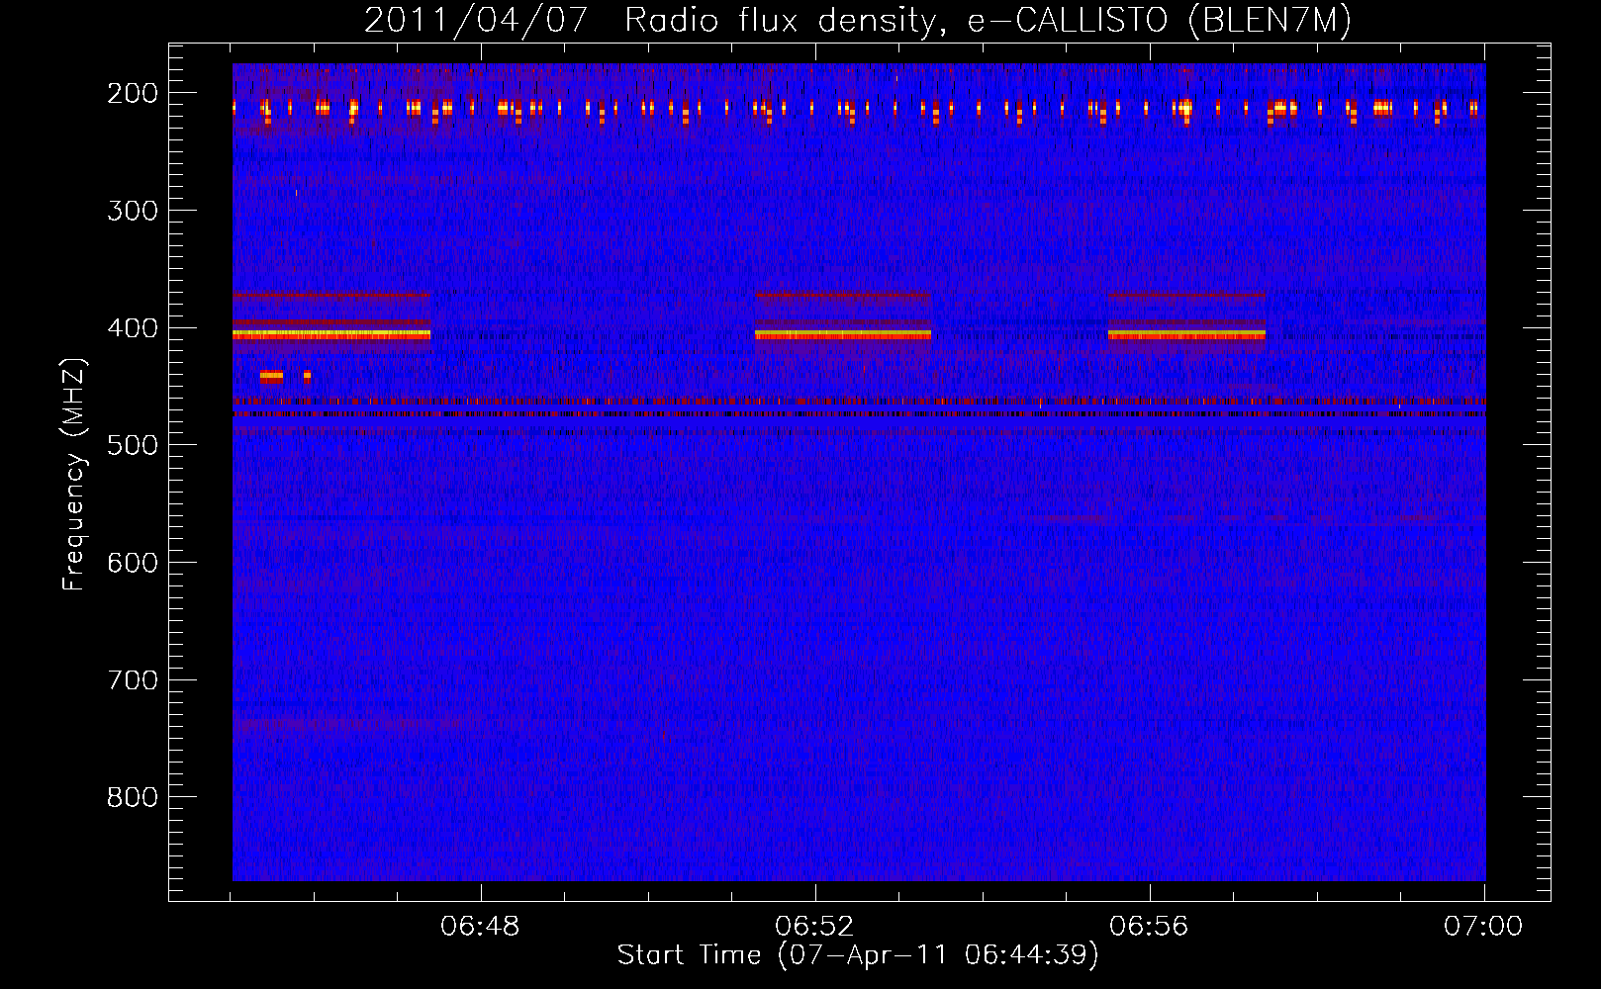Click the short bright burst near 440 MHz
Screen dimensions: 1601x989
[x=271, y=376]
